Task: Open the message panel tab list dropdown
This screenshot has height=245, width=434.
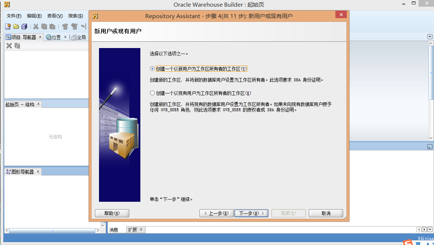Action: (x=430, y=229)
